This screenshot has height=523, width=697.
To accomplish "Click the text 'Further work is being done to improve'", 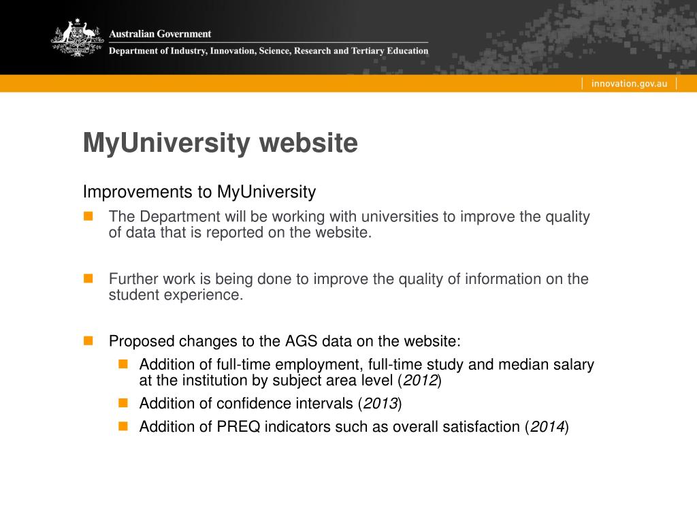I will point(239,279).
